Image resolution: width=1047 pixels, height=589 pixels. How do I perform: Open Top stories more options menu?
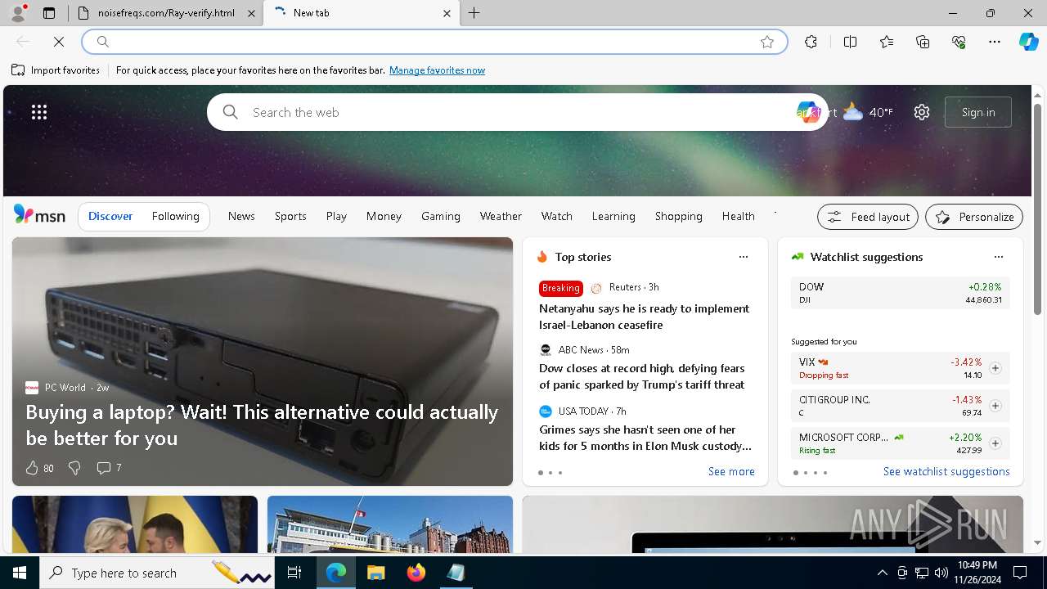(744, 257)
